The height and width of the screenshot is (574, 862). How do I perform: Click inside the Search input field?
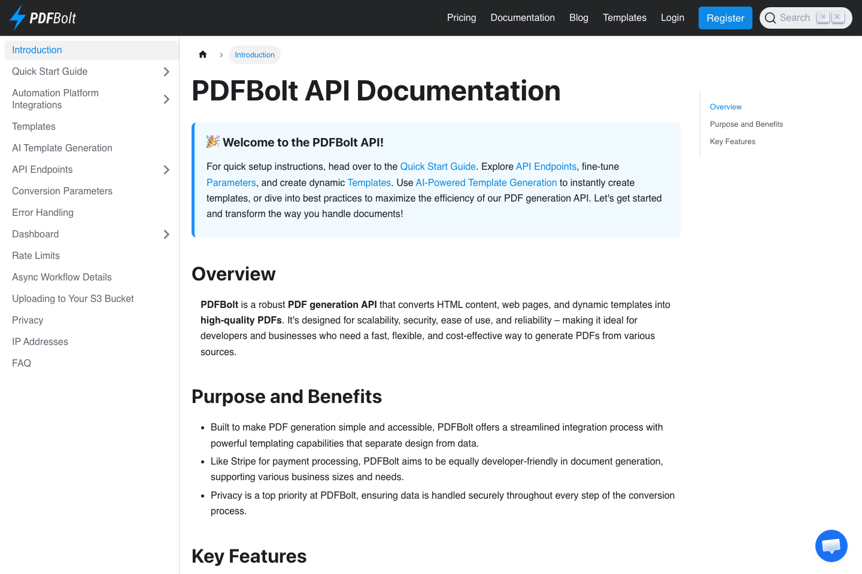[x=796, y=18]
